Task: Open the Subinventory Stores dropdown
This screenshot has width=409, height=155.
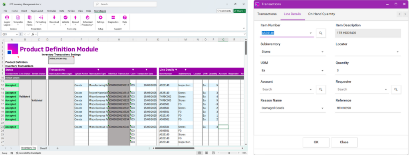Action: pyautogui.click(x=322, y=52)
